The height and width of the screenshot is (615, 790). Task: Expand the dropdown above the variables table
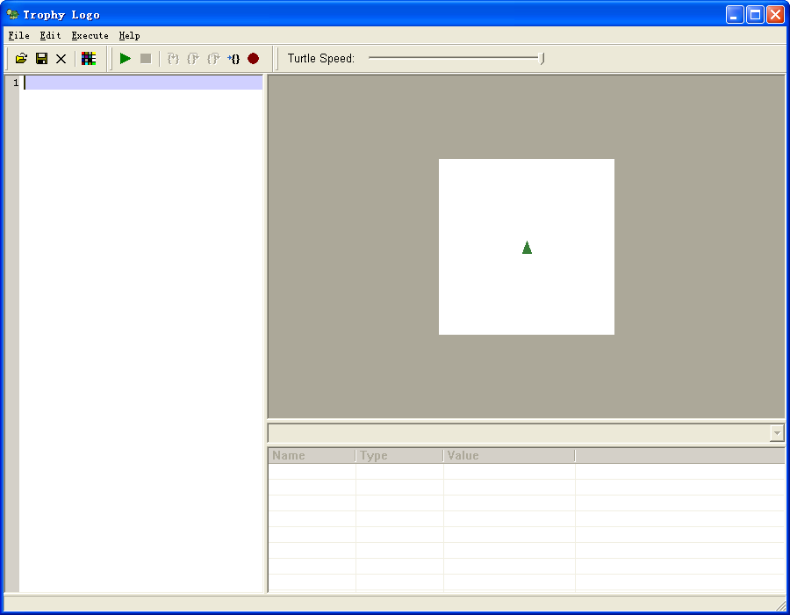click(x=776, y=433)
